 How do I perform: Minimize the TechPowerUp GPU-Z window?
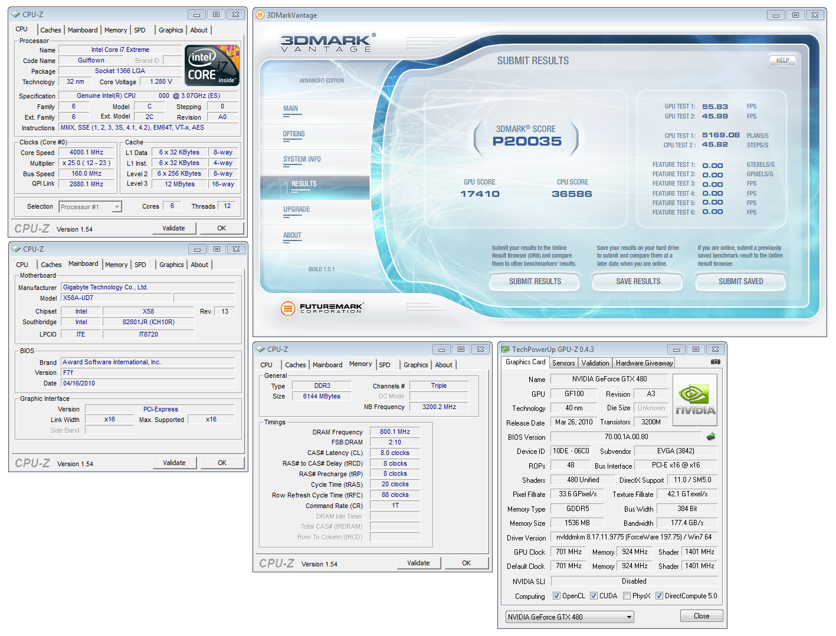(676, 350)
